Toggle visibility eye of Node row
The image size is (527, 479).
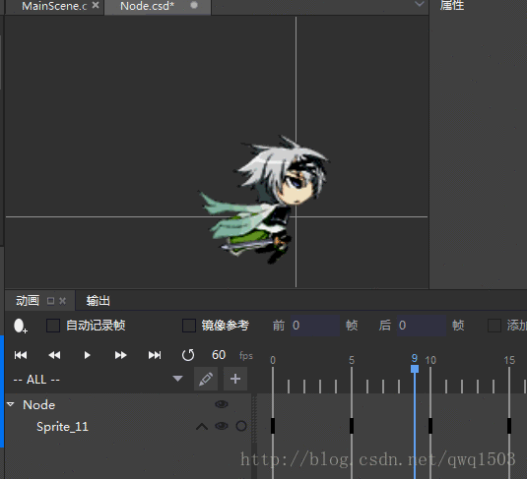click(222, 404)
